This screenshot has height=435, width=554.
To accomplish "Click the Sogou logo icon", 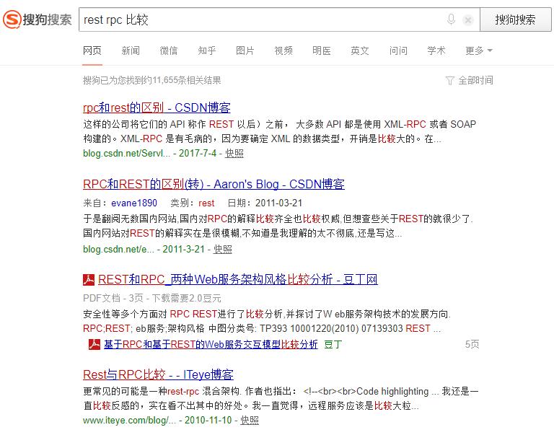I will 12,19.
